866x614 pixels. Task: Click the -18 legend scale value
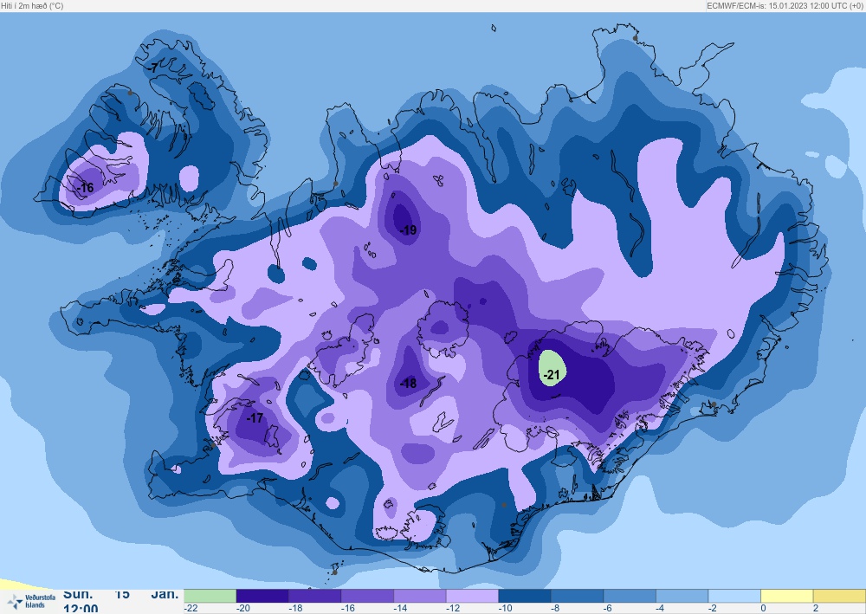(295, 609)
